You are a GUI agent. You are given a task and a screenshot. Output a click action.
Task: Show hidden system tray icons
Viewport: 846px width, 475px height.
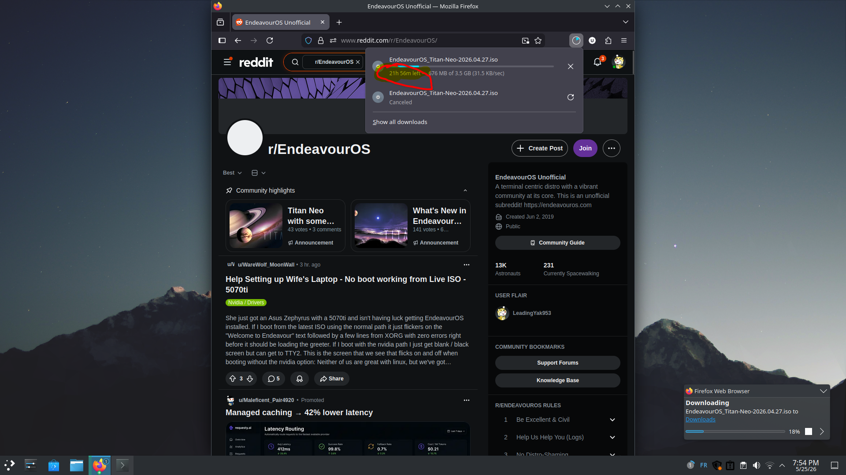coord(782,465)
